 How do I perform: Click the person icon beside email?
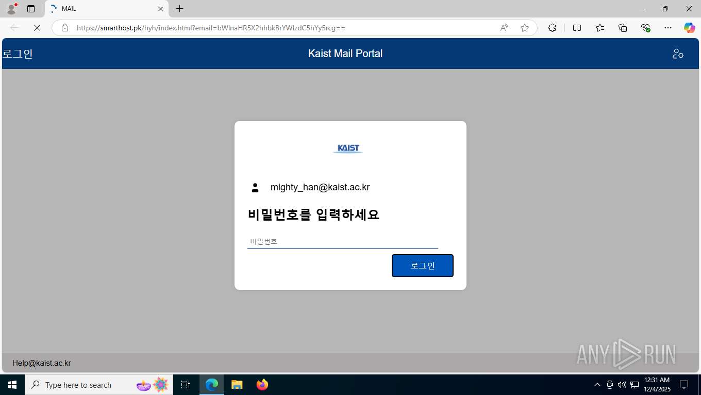[255, 188]
